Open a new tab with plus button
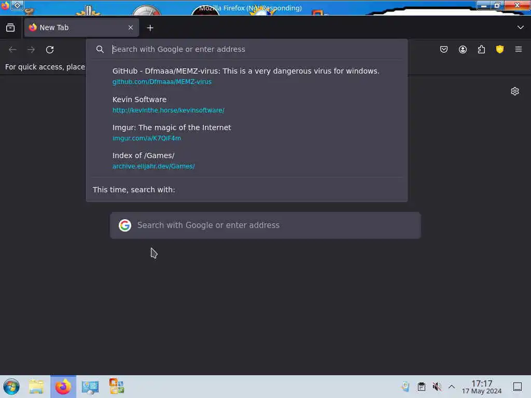 pos(150,28)
